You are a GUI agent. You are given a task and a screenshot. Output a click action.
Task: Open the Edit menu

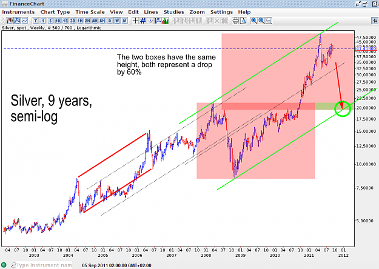(x=133, y=12)
